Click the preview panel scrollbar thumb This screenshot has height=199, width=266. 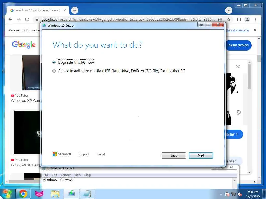point(249,76)
